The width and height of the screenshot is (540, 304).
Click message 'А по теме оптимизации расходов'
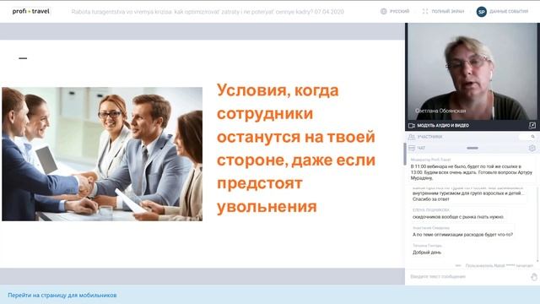pyautogui.click(x=462, y=235)
